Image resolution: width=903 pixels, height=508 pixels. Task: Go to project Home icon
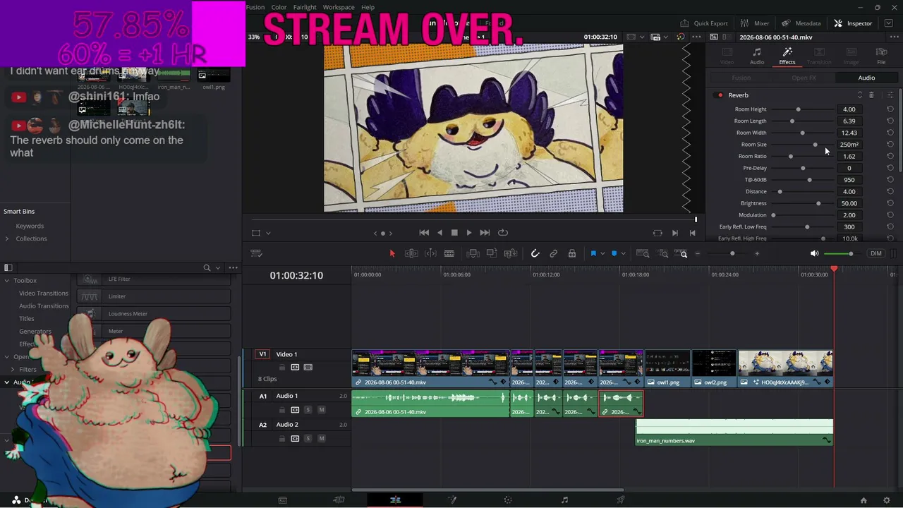[863, 500]
